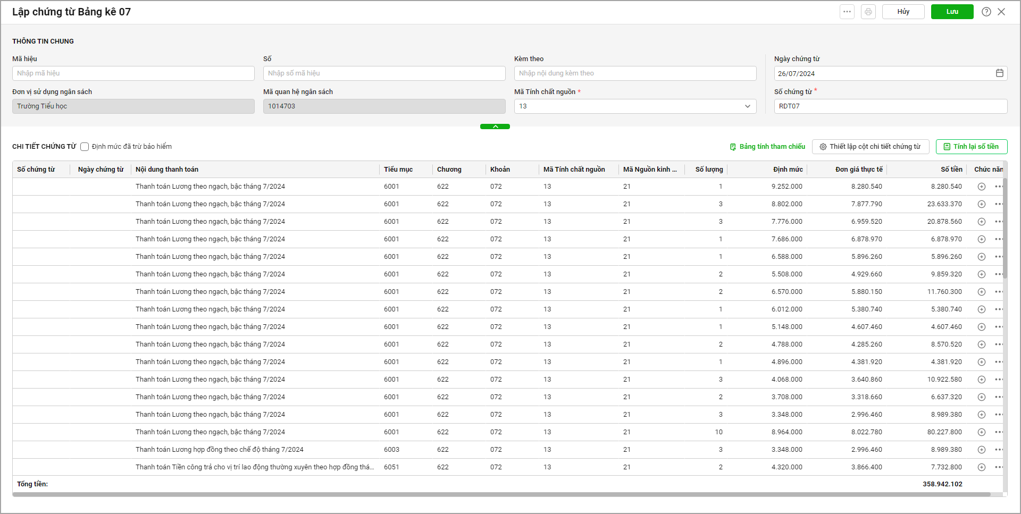Open the calendar picker for Ngày chứng từ

[x=1000, y=73]
